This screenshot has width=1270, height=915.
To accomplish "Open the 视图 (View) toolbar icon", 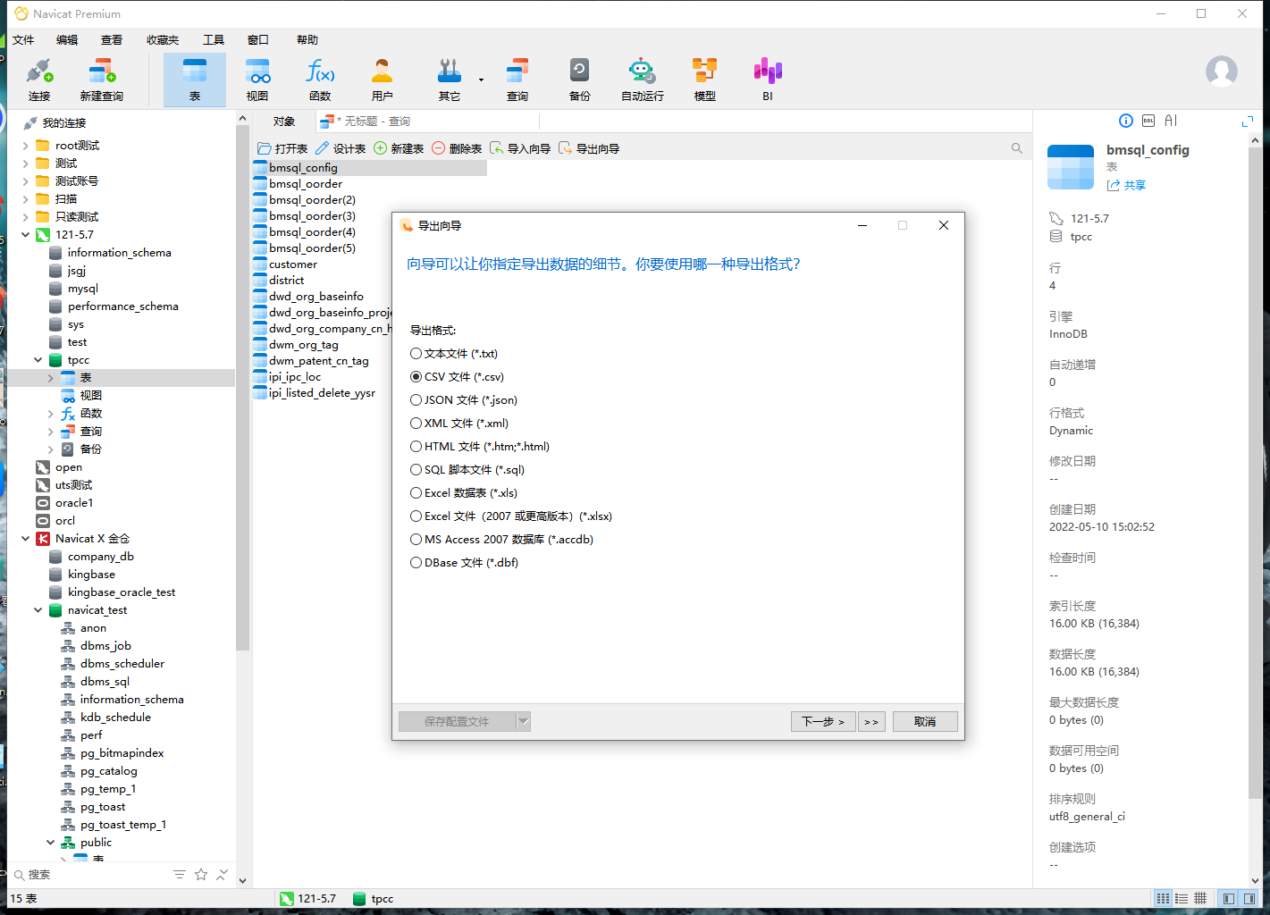I will click(257, 80).
